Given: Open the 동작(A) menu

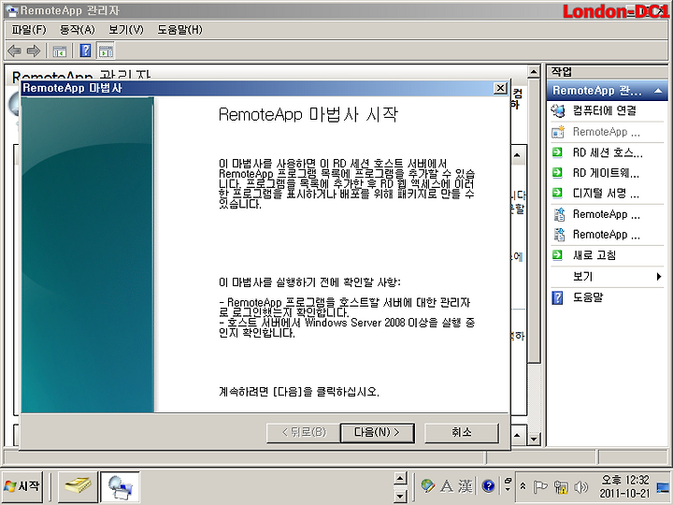Looking at the screenshot, I should (x=77, y=30).
